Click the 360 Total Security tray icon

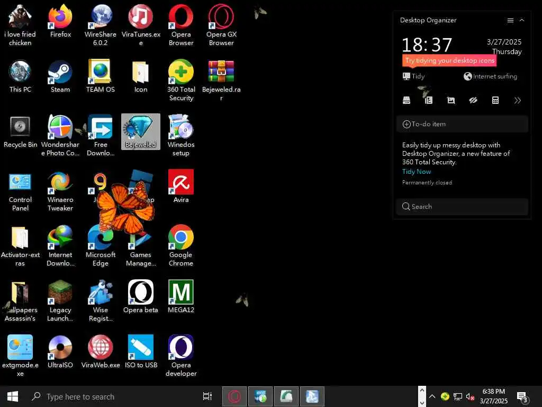(x=445, y=396)
